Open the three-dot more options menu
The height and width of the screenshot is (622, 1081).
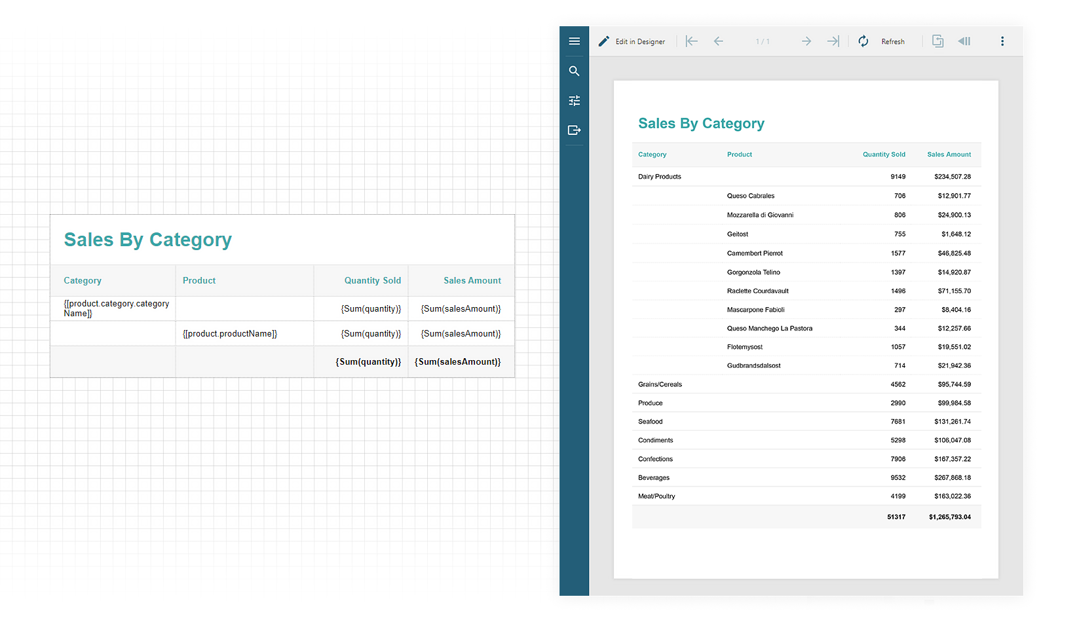tap(1002, 41)
